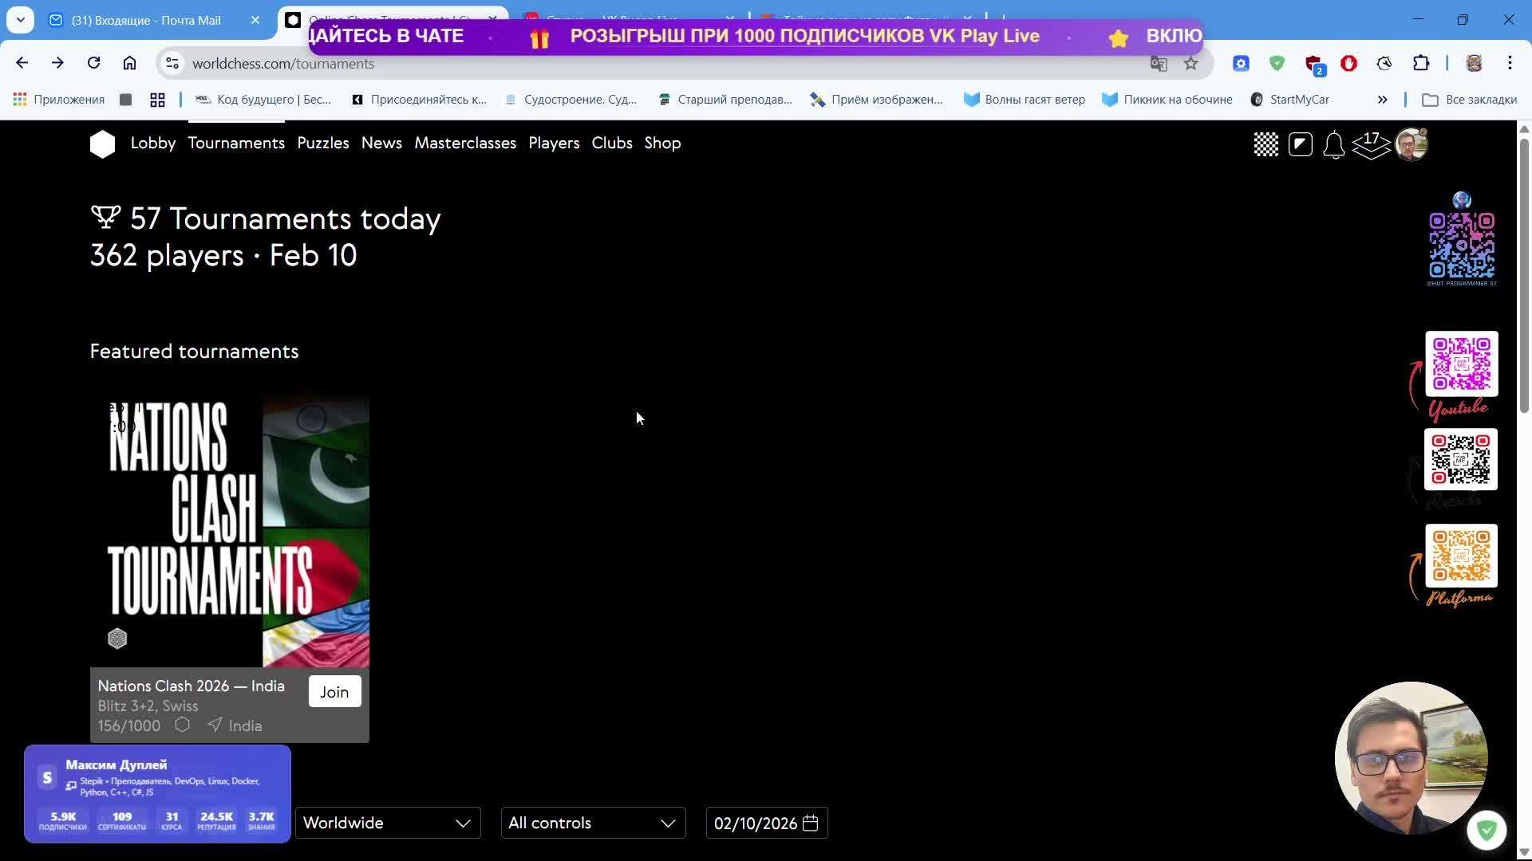The width and height of the screenshot is (1532, 861).
Task: Click the Nations Clash Tournaments poster thumbnail
Action: 230,530
